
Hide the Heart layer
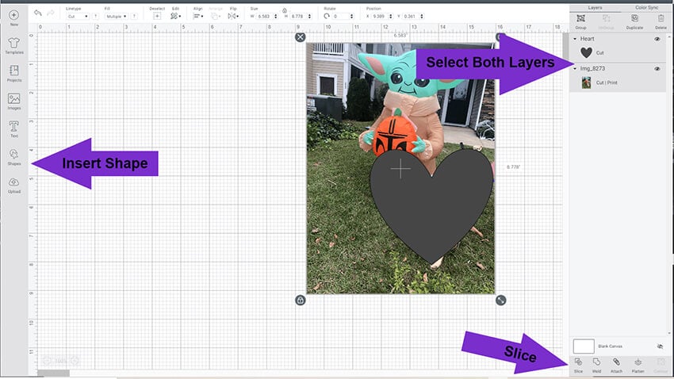pyautogui.click(x=657, y=39)
